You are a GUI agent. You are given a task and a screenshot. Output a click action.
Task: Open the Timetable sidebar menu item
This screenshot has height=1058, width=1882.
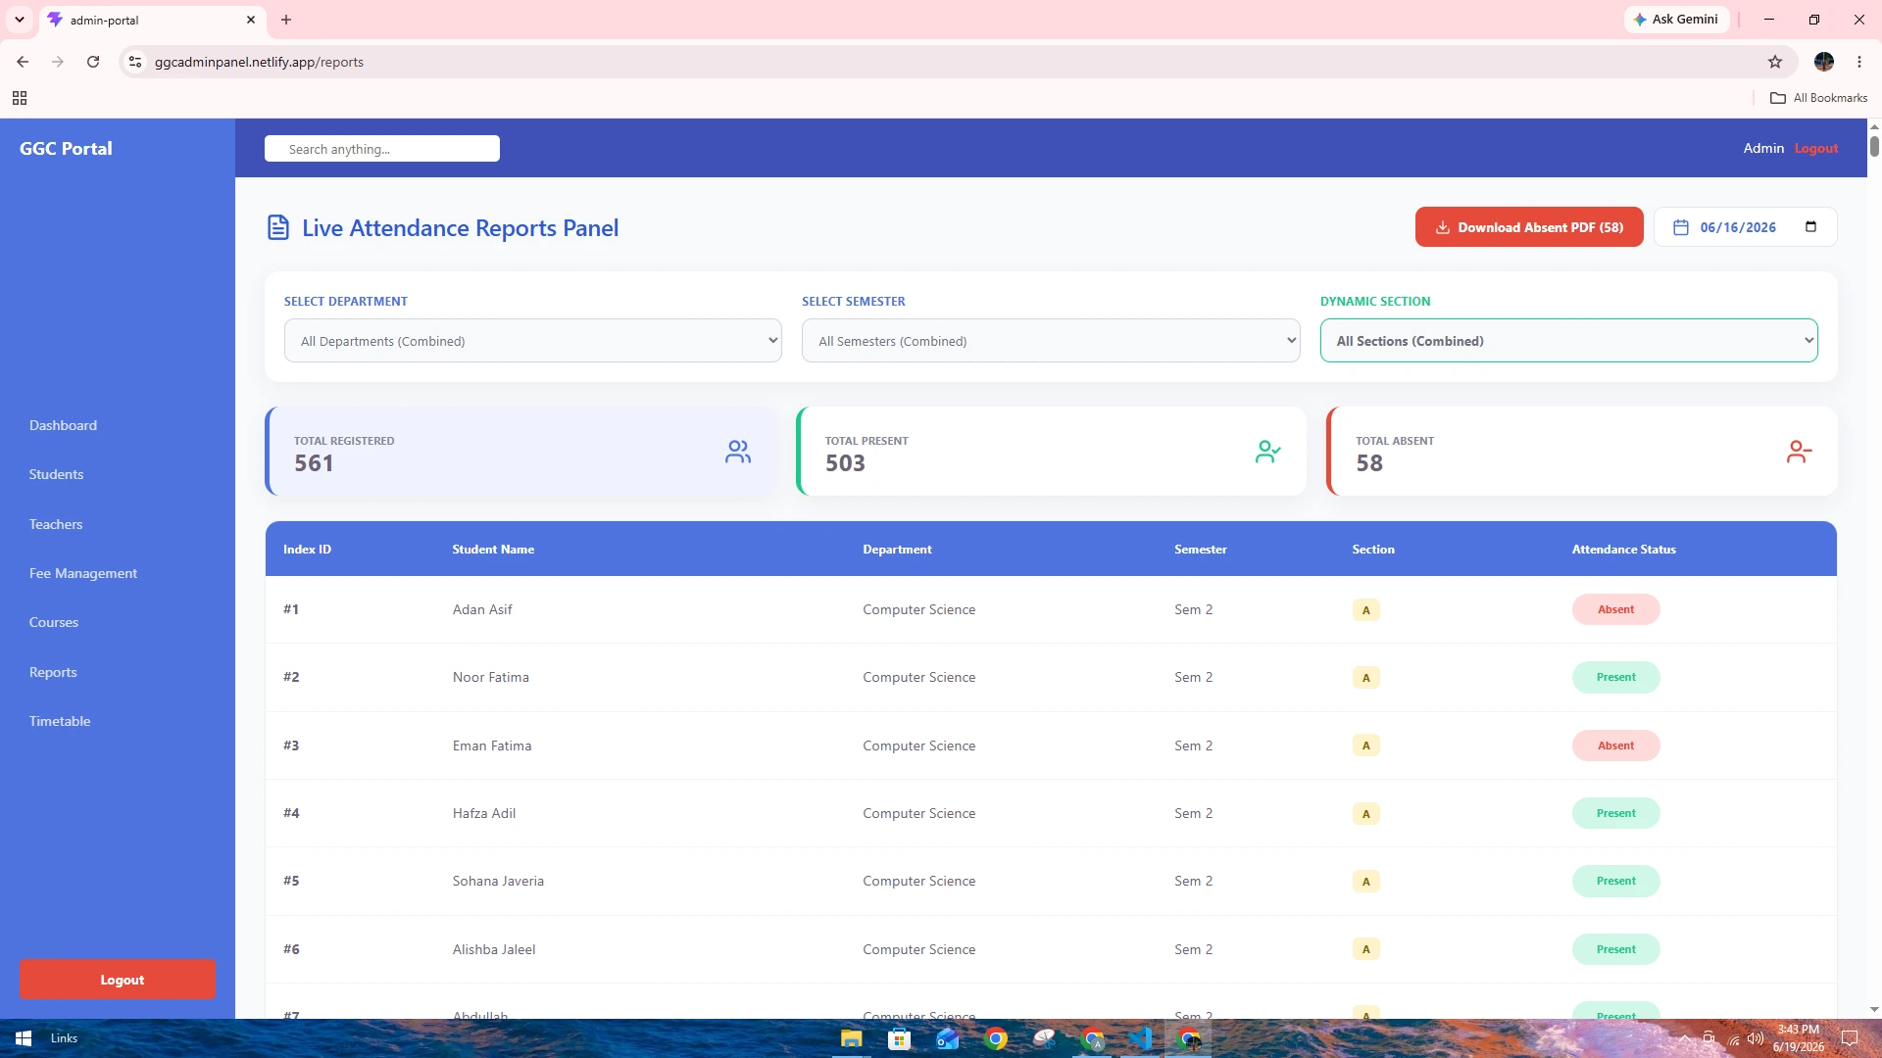point(60,722)
